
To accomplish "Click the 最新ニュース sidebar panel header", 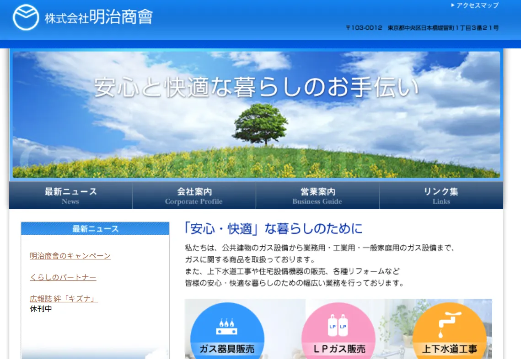I will pos(95,229).
